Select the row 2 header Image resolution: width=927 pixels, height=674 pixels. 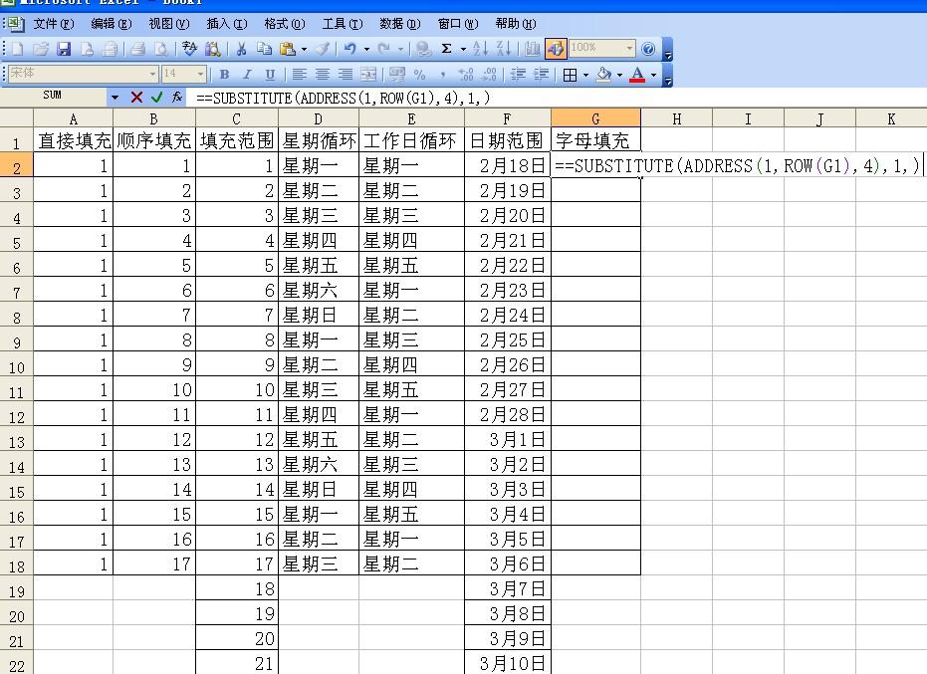point(17,167)
